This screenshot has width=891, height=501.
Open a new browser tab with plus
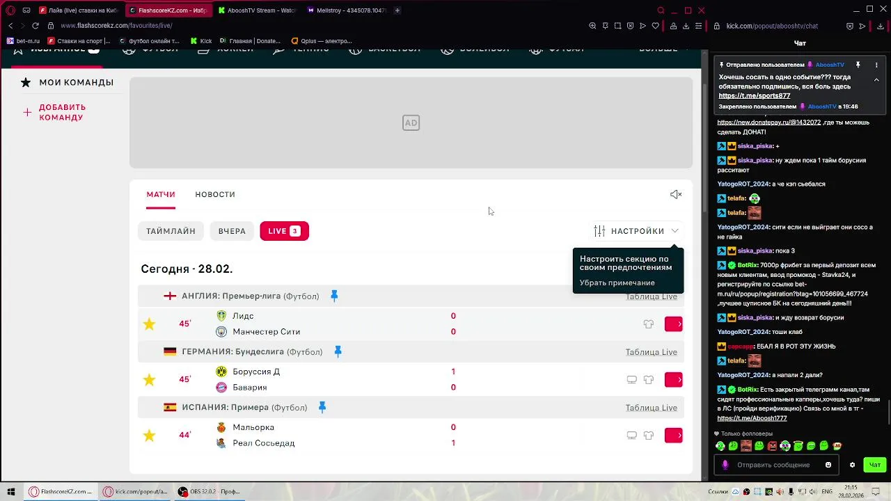tap(397, 10)
